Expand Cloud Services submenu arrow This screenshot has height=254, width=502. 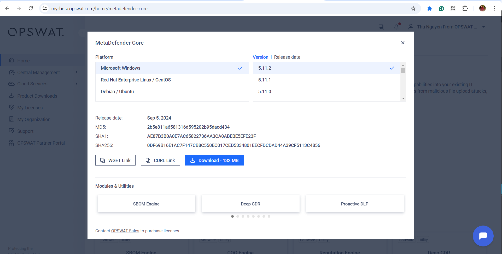coord(76,84)
